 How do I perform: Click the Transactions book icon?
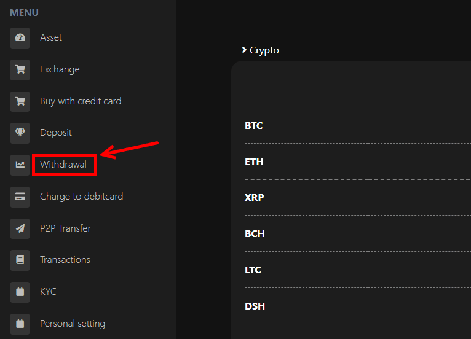[x=20, y=260]
